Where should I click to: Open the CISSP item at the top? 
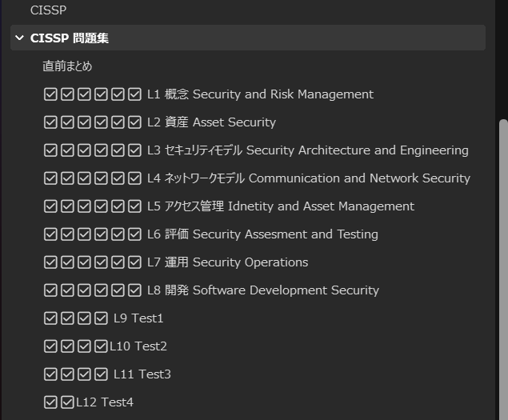pyautogui.click(x=48, y=10)
